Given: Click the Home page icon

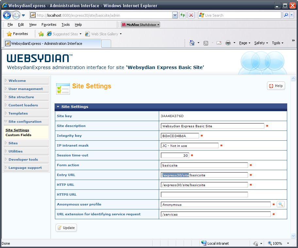Looking at the screenshot, I should coord(192,43).
